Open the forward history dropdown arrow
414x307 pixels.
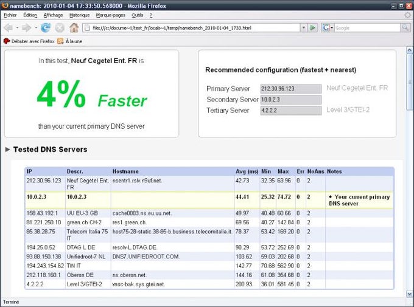point(36,28)
